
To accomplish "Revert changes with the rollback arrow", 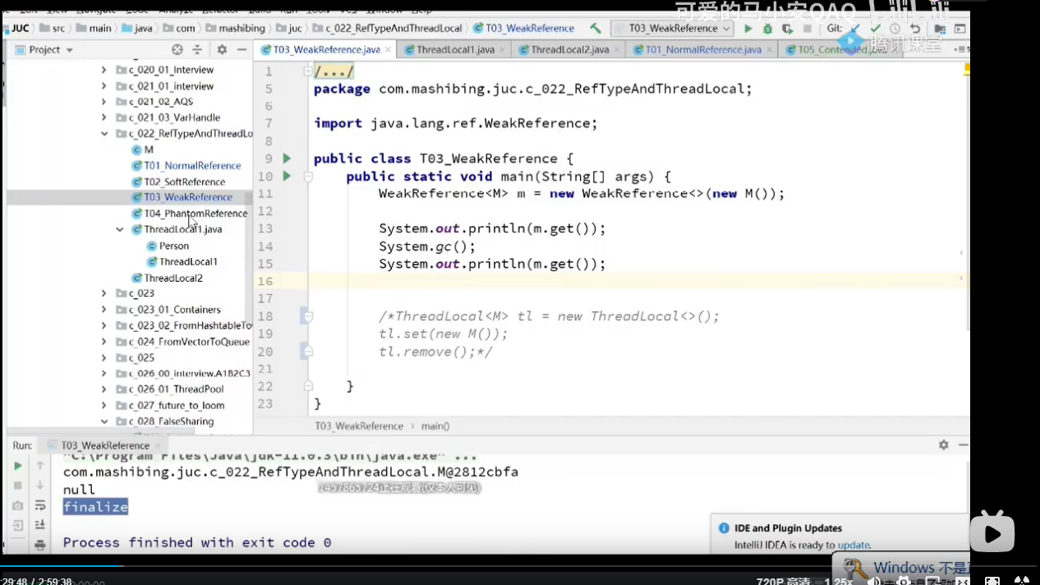I will 915,28.
